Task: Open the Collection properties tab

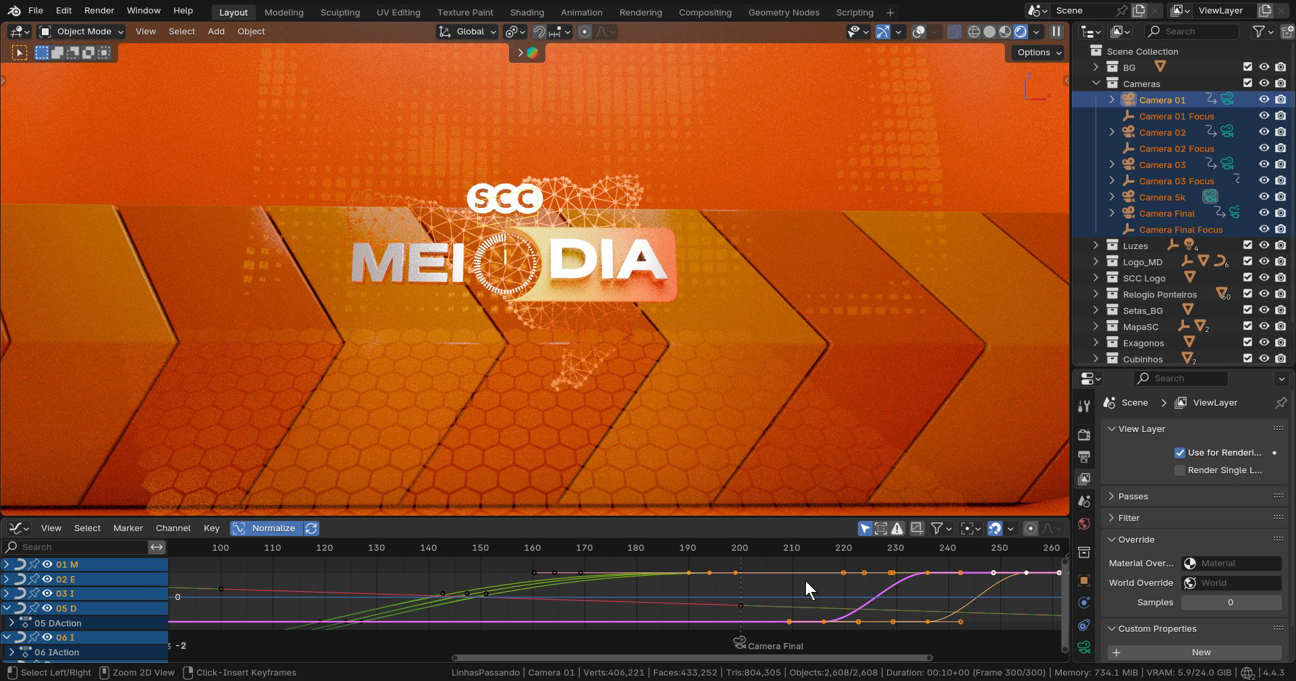Action: point(1084,552)
